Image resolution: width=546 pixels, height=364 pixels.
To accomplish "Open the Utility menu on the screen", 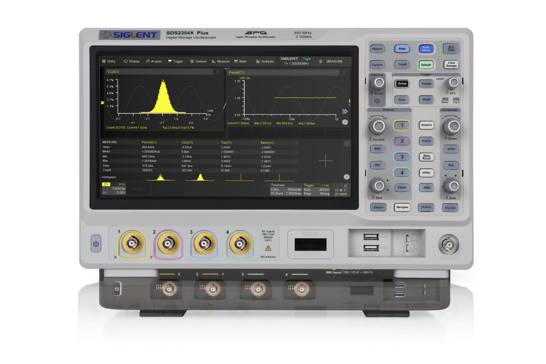I will (x=109, y=61).
